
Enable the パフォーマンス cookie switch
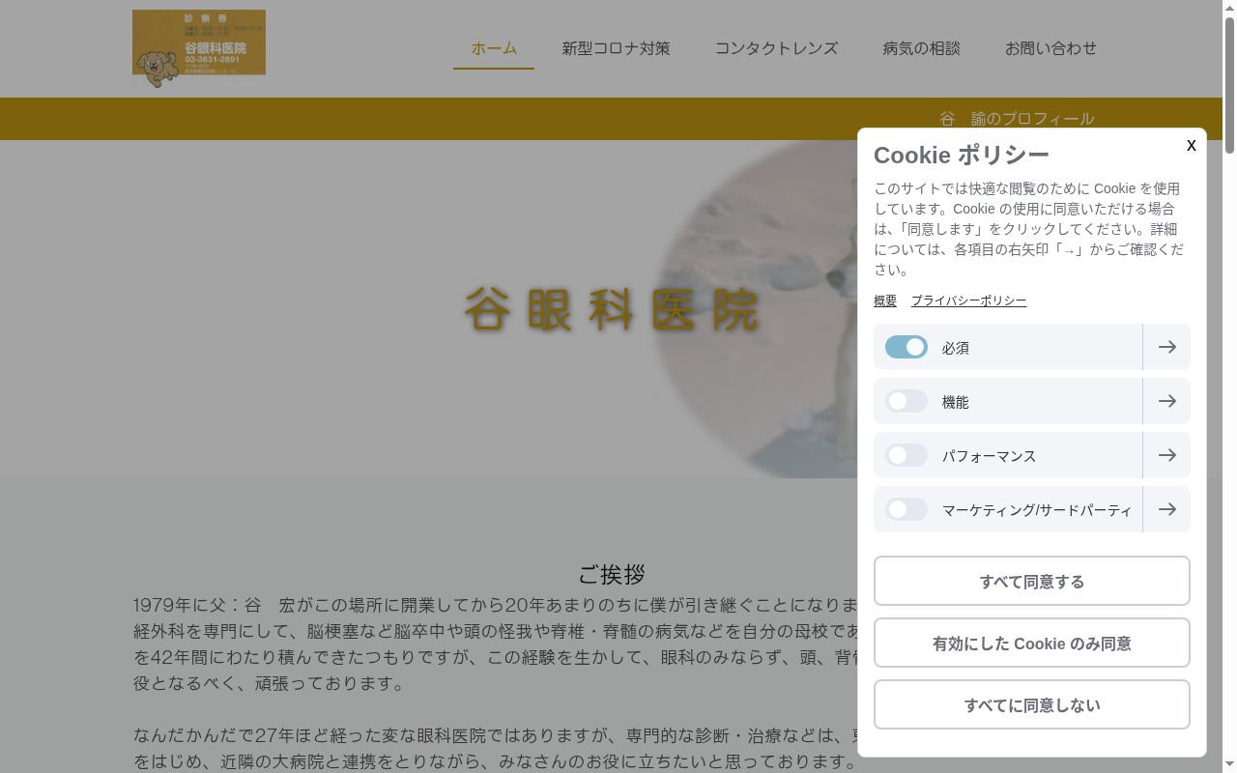906,455
